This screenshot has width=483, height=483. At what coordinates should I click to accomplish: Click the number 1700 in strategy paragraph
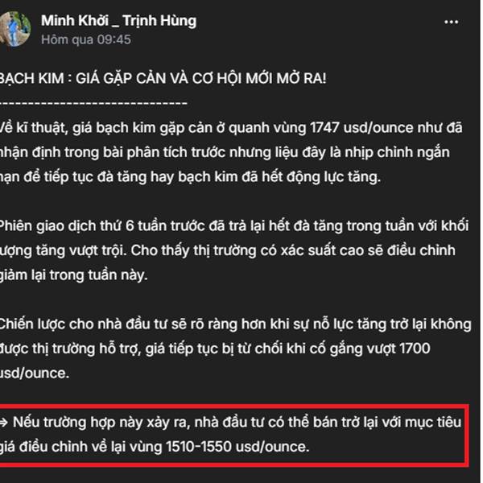[x=415, y=349]
